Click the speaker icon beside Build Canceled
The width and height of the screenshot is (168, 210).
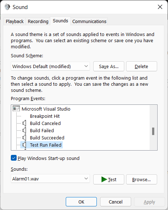click(x=24, y=123)
